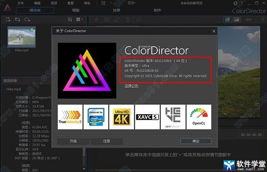Screen dimensions: 267x172
Task: Click the TrueVelocity 8 badge
Action: coord(70,117)
